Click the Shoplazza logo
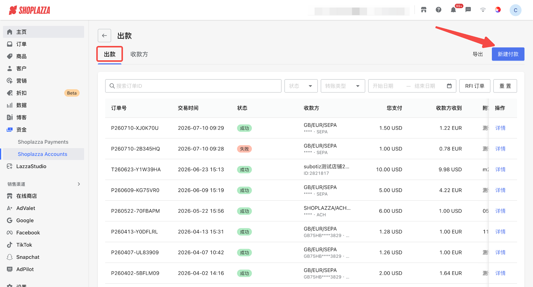Image resolution: width=533 pixels, height=287 pixels. point(29,10)
